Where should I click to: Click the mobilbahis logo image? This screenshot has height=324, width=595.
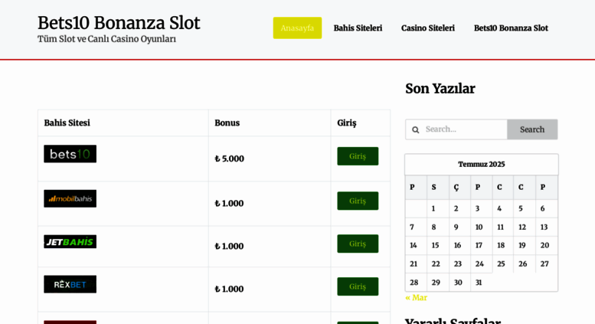(x=70, y=198)
